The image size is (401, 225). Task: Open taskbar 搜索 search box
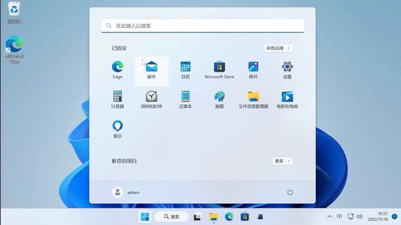[x=172, y=217]
